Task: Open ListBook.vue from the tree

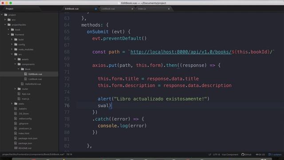Action: click(35, 79)
